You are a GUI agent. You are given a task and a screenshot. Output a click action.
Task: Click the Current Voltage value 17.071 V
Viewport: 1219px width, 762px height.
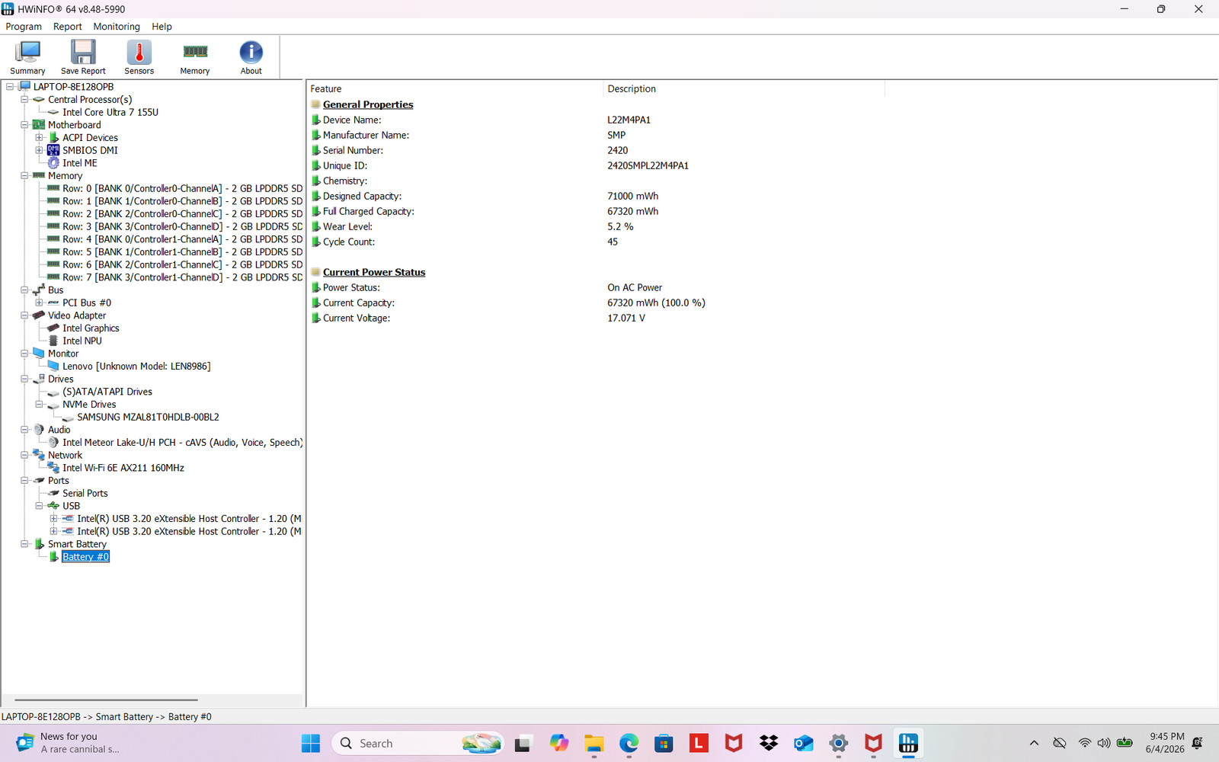[626, 318]
